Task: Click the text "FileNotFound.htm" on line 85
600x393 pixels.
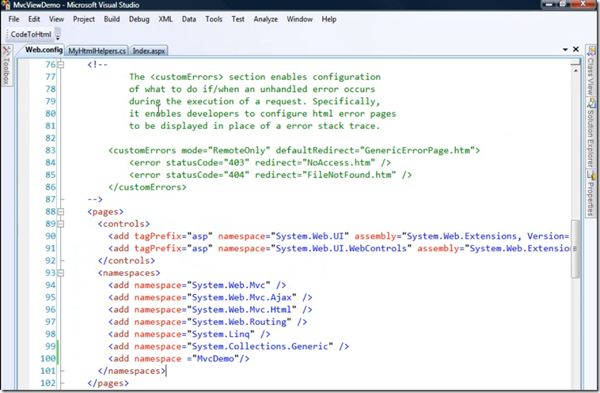Action: 349,175
